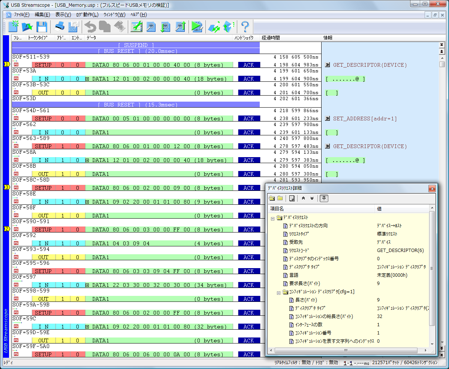Click the grayed copy icon in toolbar
Screen dimensions: 449x369
pos(105,27)
